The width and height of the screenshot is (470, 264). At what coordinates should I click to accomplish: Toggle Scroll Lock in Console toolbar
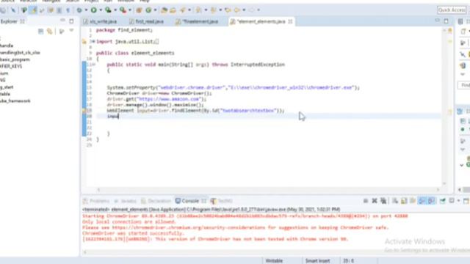[x=404, y=201]
